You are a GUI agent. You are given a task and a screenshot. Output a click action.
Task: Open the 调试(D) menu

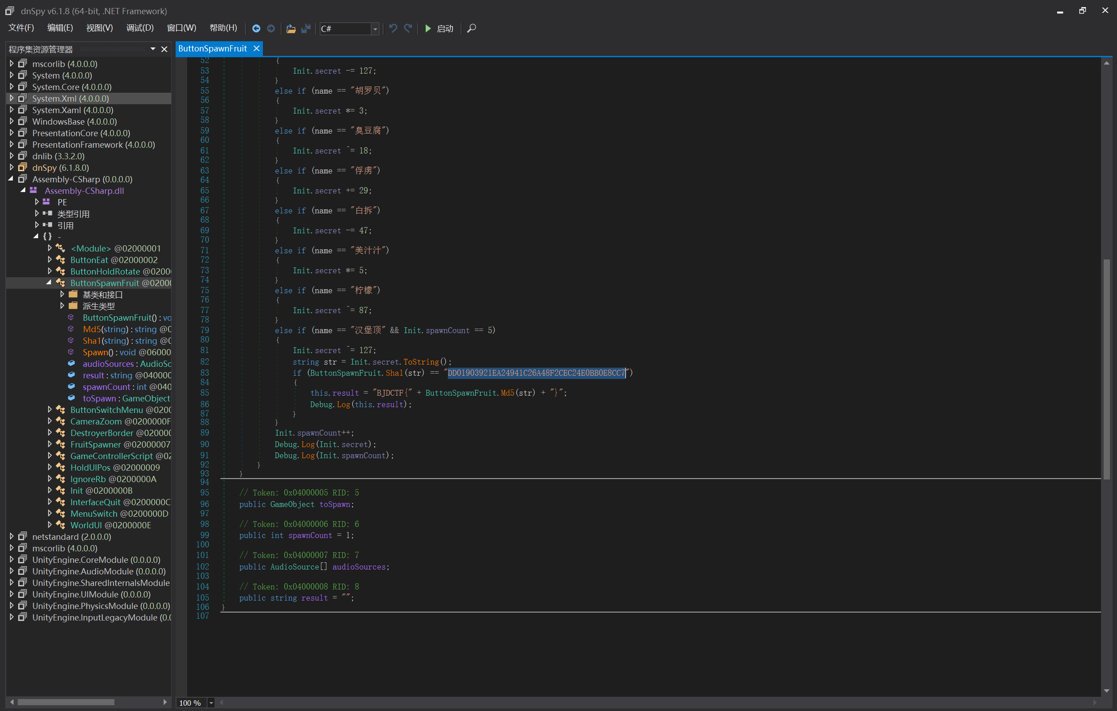tap(140, 28)
